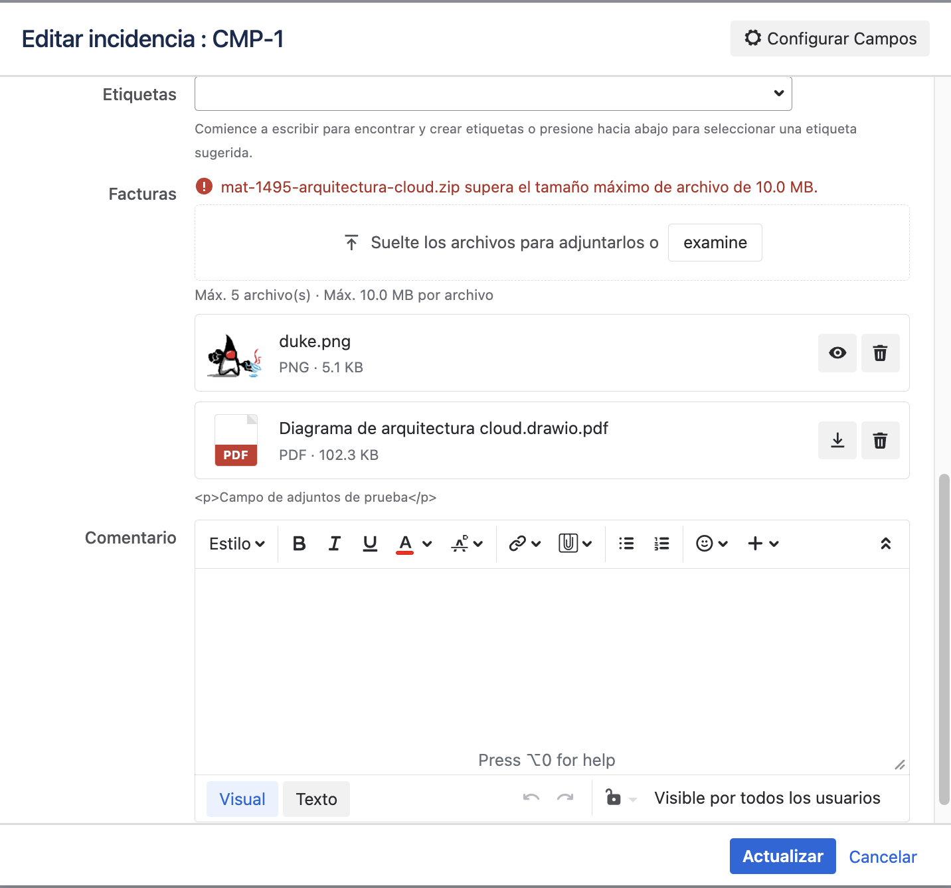Open the Estilo paragraph style dropdown

coord(237,544)
